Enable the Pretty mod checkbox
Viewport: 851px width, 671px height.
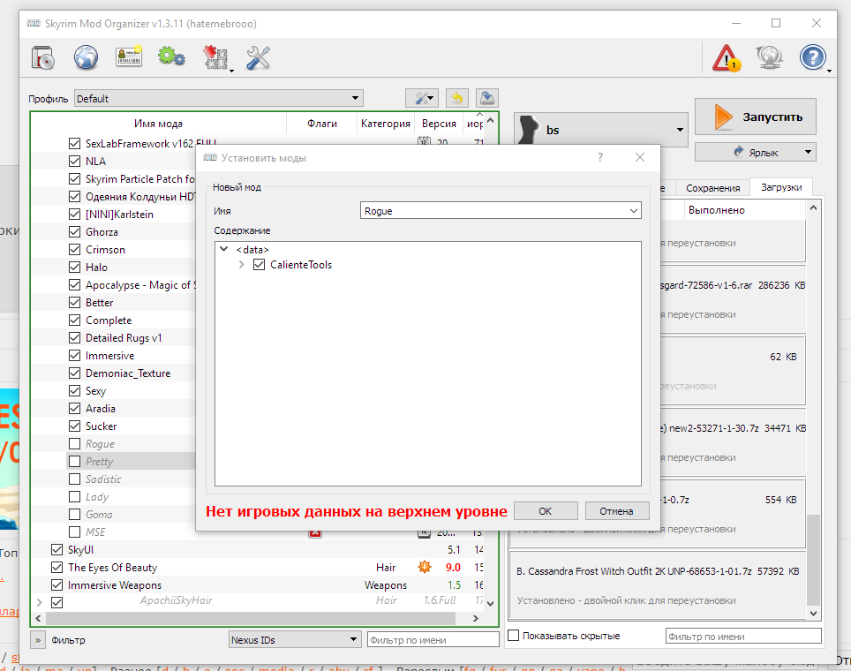75,462
